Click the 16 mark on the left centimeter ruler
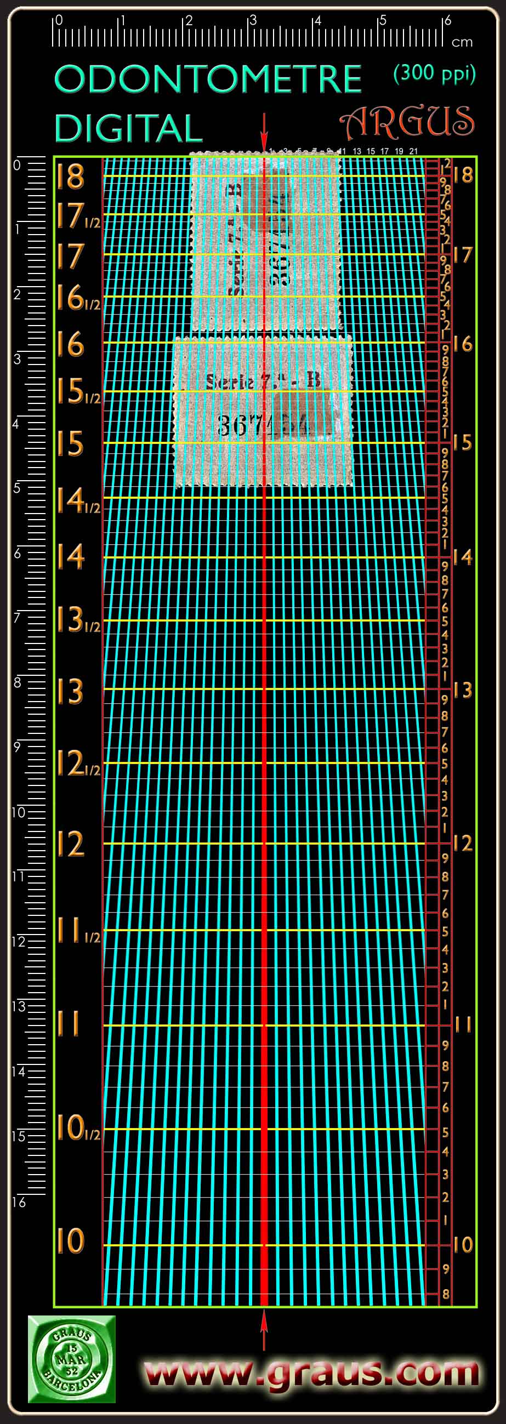This screenshot has width=506, height=1424. (x=18, y=1202)
